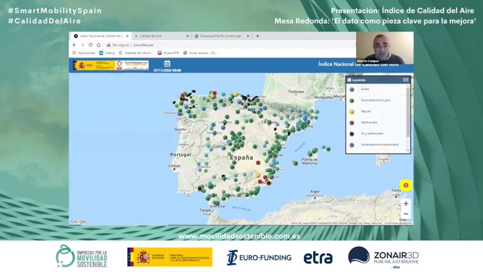Switch to the 'Índice Nacional de Calidad del Aire' tab
Viewport: 483px width, 272px height.
click(x=101, y=36)
